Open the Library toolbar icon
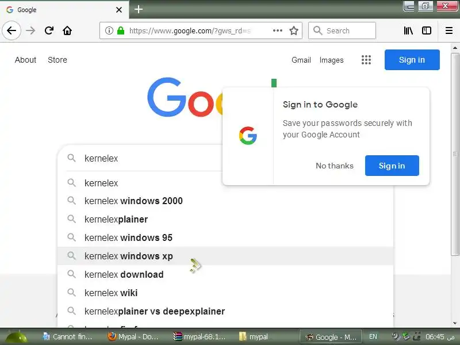Screen dimensions: 460x345 tap(408, 30)
